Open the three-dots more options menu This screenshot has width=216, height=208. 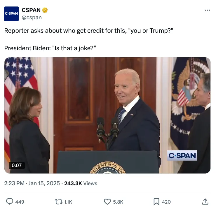click(207, 10)
